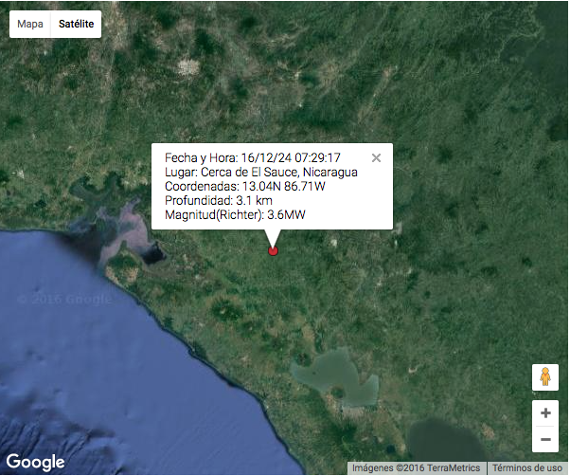Click the red earthquake epicenter marker

click(273, 251)
